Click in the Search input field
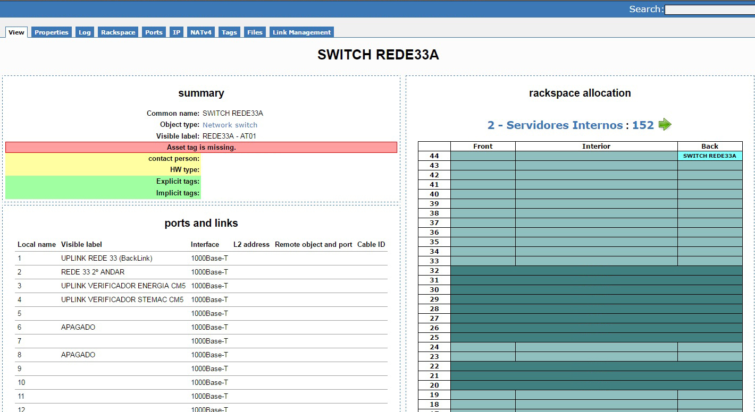 [x=709, y=10]
